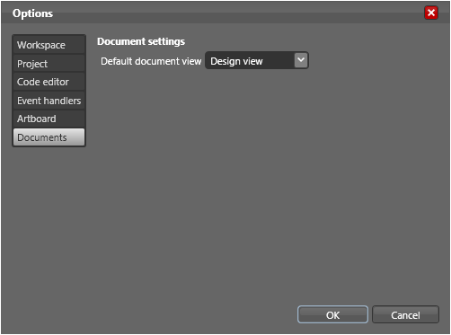451x335 pixels.
Task: Open the Workspace options category
Action: (49, 45)
